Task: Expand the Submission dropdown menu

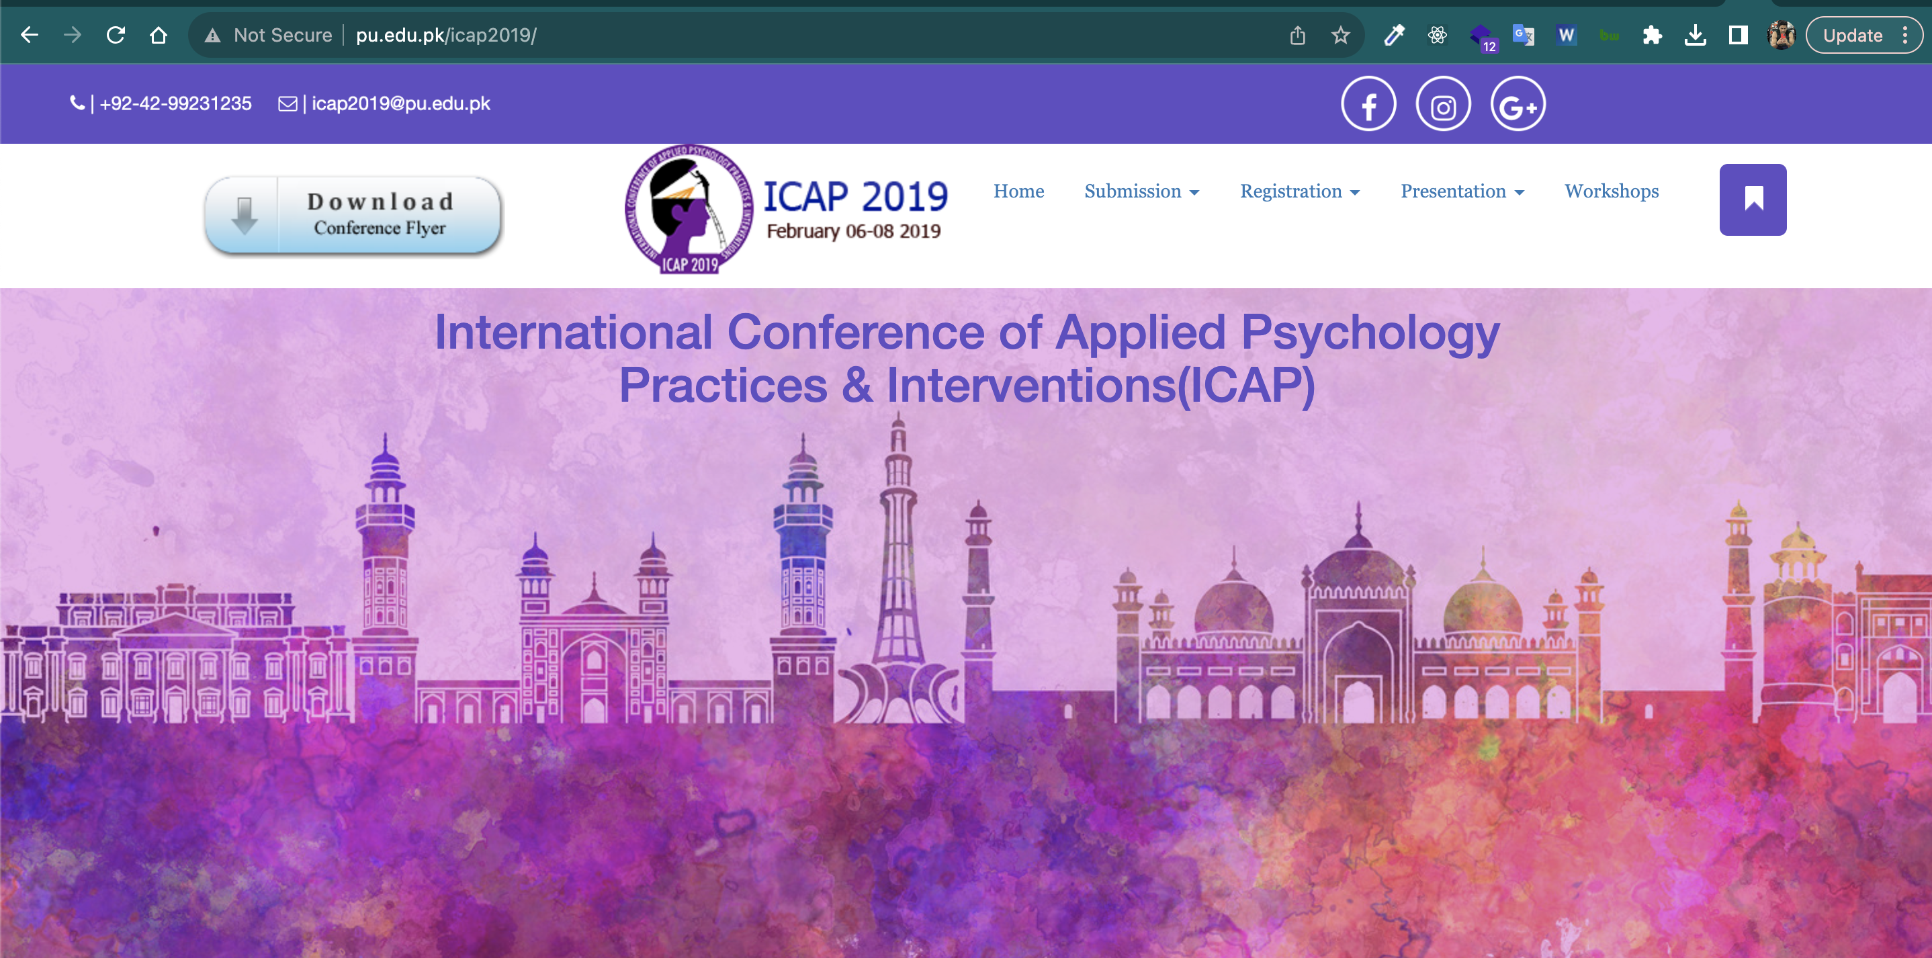Action: click(1141, 192)
